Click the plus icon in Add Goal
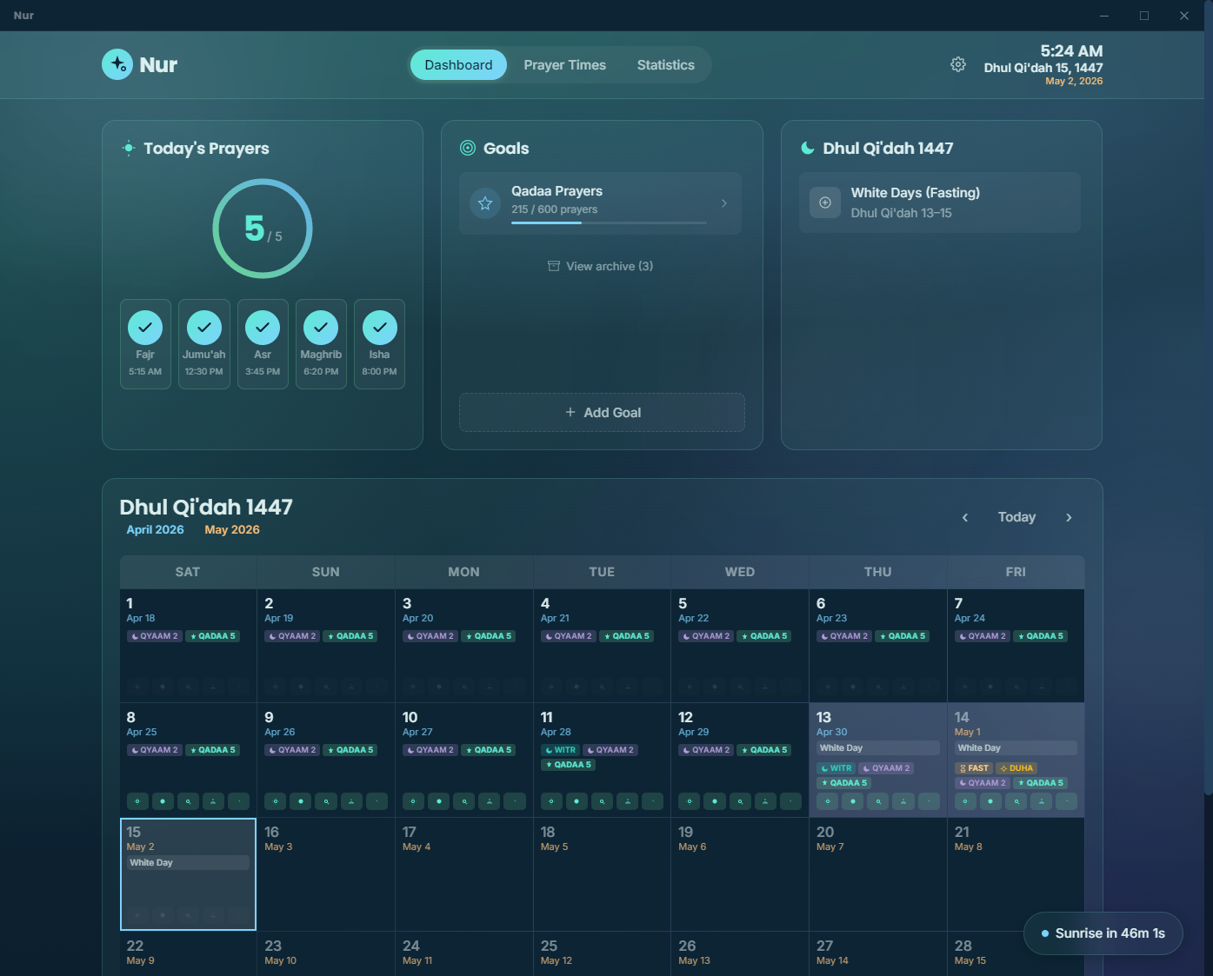1213x976 pixels. pos(570,412)
